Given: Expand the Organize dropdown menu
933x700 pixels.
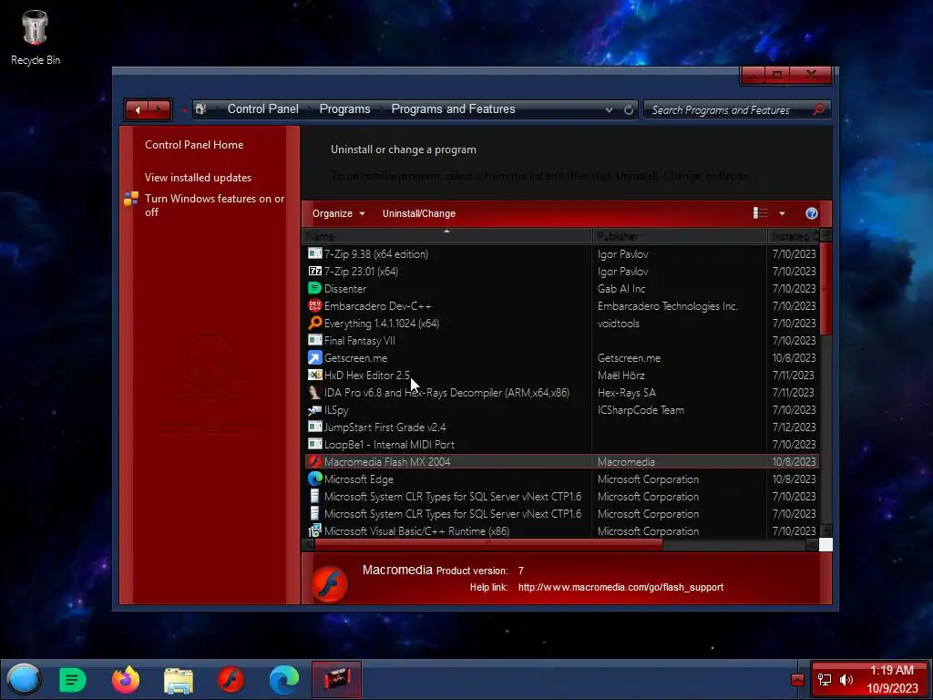Looking at the screenshot, I should pos(339,213).
